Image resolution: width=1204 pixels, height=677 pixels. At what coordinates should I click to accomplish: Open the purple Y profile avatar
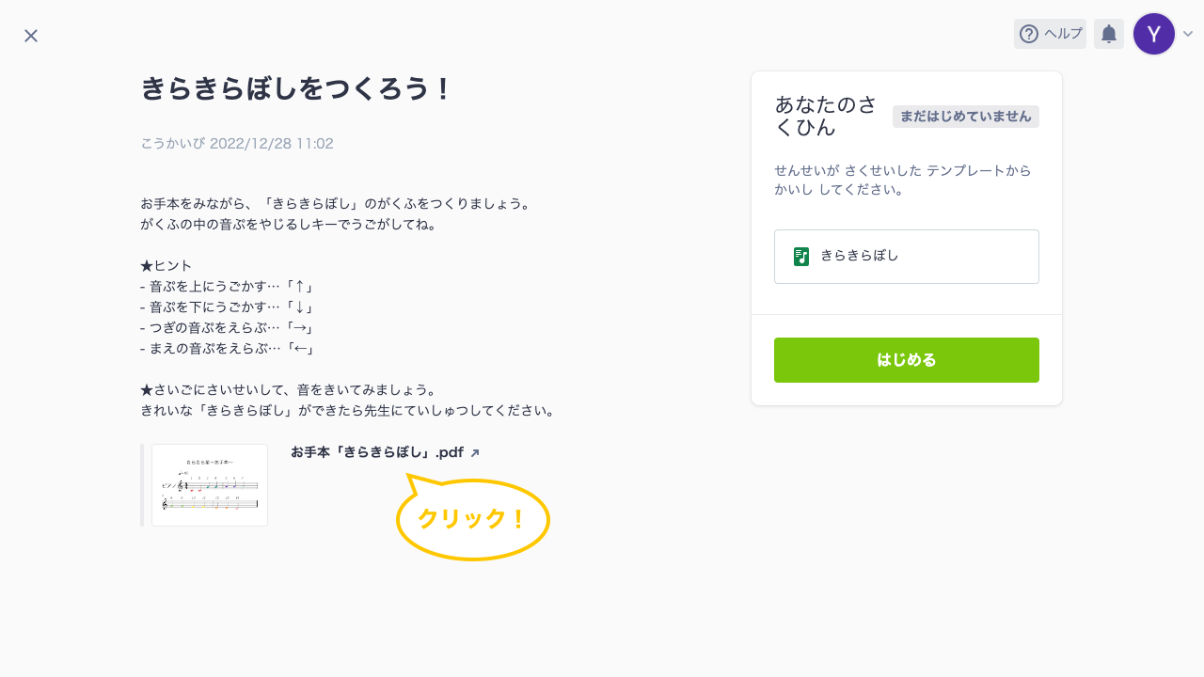tap(1153, 34)
